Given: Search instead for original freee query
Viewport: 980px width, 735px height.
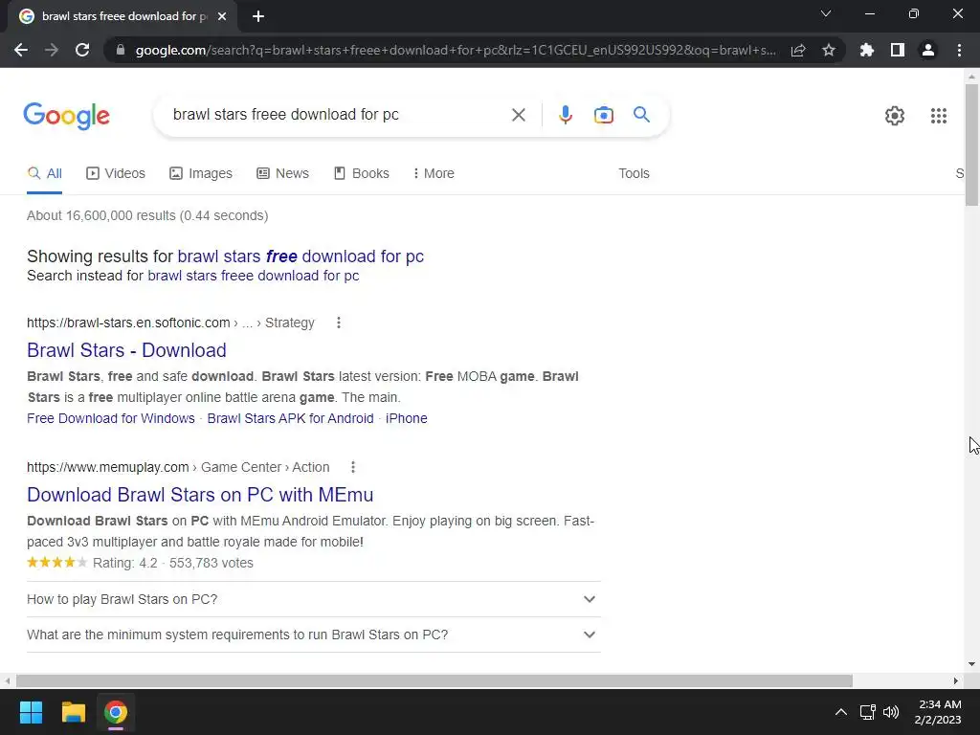Looking at the screenshot, I should tap(253, 276).
